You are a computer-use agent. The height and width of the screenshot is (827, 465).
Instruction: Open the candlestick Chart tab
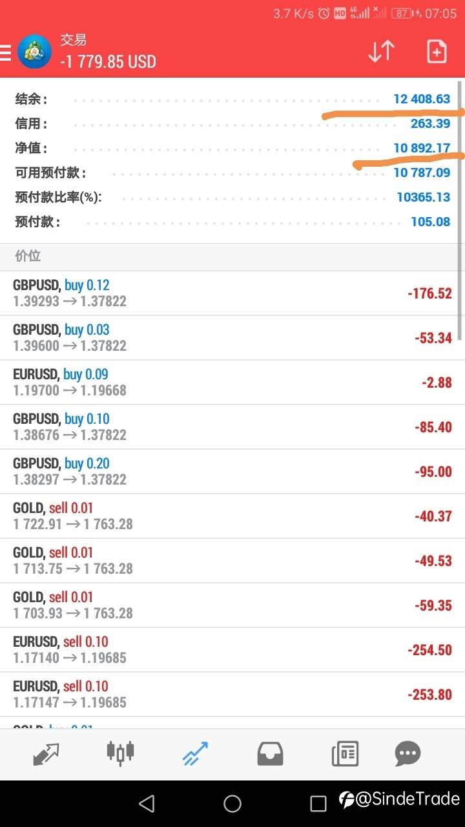[x=120, y=753]
